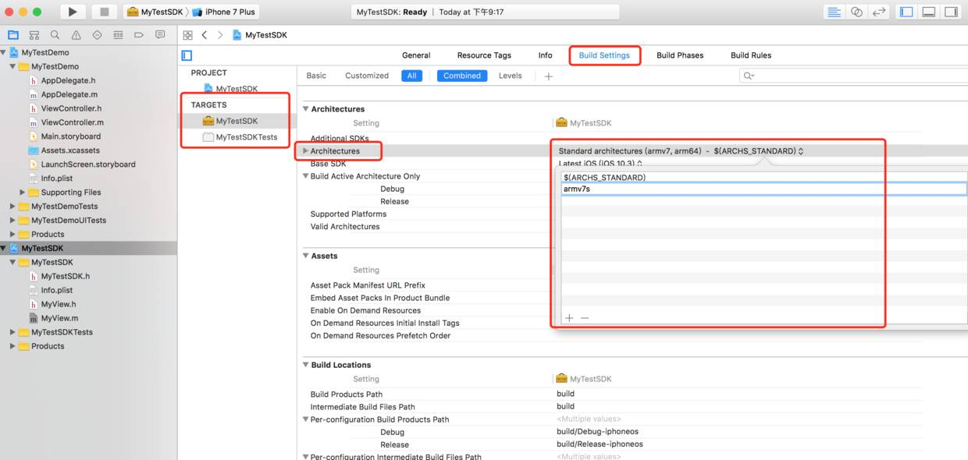Switch to Assistant editor
The height and width of the screenshot is (460, 968).
tap(856, 12)
